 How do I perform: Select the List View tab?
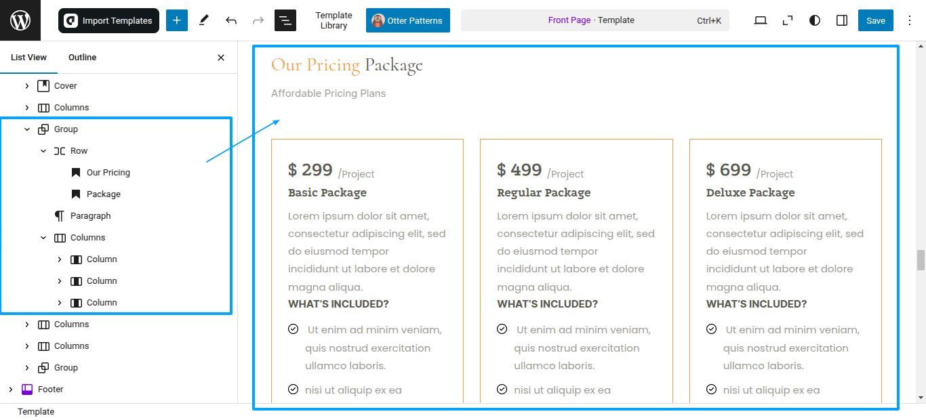point(29,58)
